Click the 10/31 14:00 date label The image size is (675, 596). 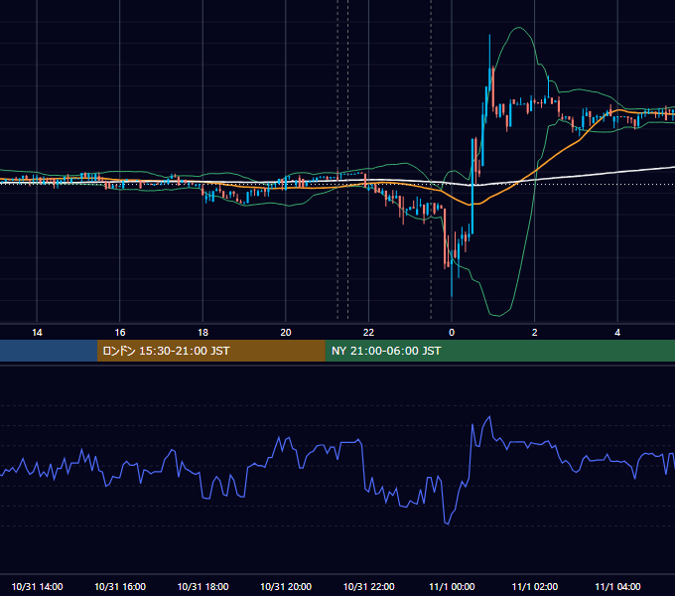(x=37, y=586)
